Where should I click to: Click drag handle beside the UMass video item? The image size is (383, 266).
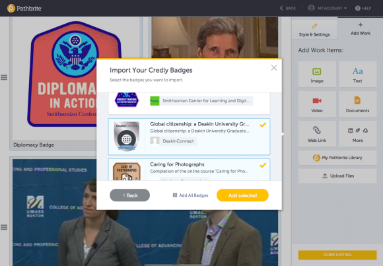(x=4, y=228)
